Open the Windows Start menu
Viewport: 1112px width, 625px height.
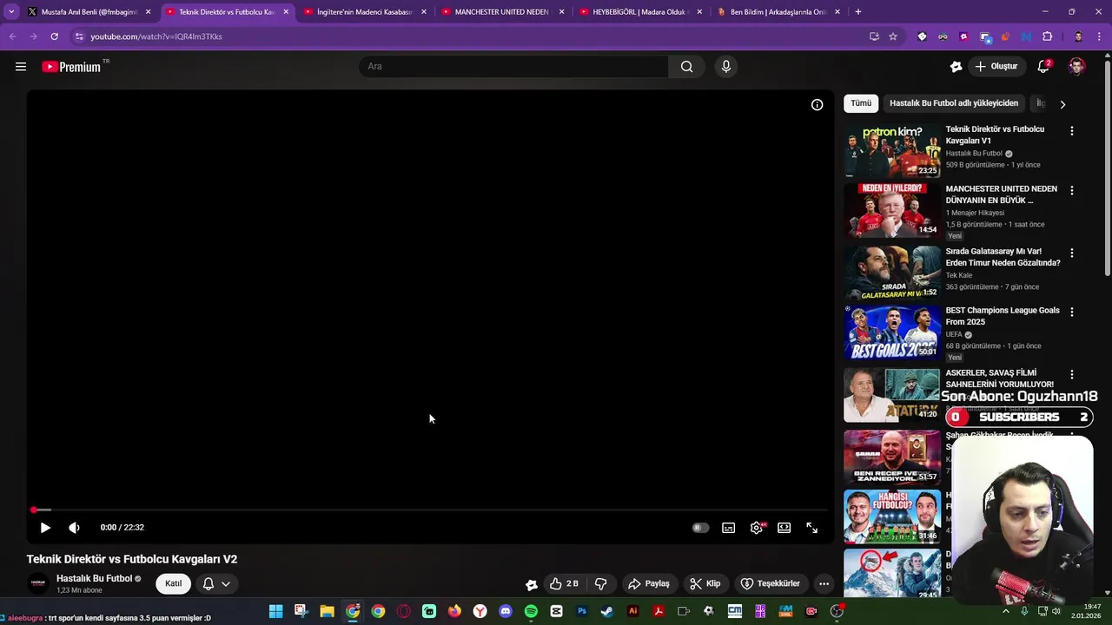[x=275, y=611]
